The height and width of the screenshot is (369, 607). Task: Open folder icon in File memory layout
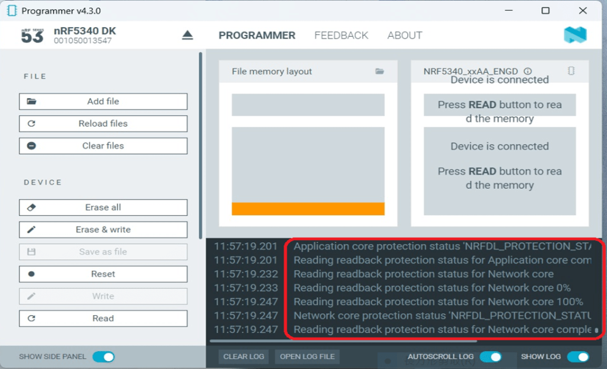pyautogui.click(x=379, y=71)
